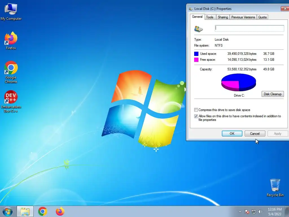This screenshot has width=289, height=217.
Task: Select the Google Chrome desktop shortcut
Action: [x=11, y=72]
